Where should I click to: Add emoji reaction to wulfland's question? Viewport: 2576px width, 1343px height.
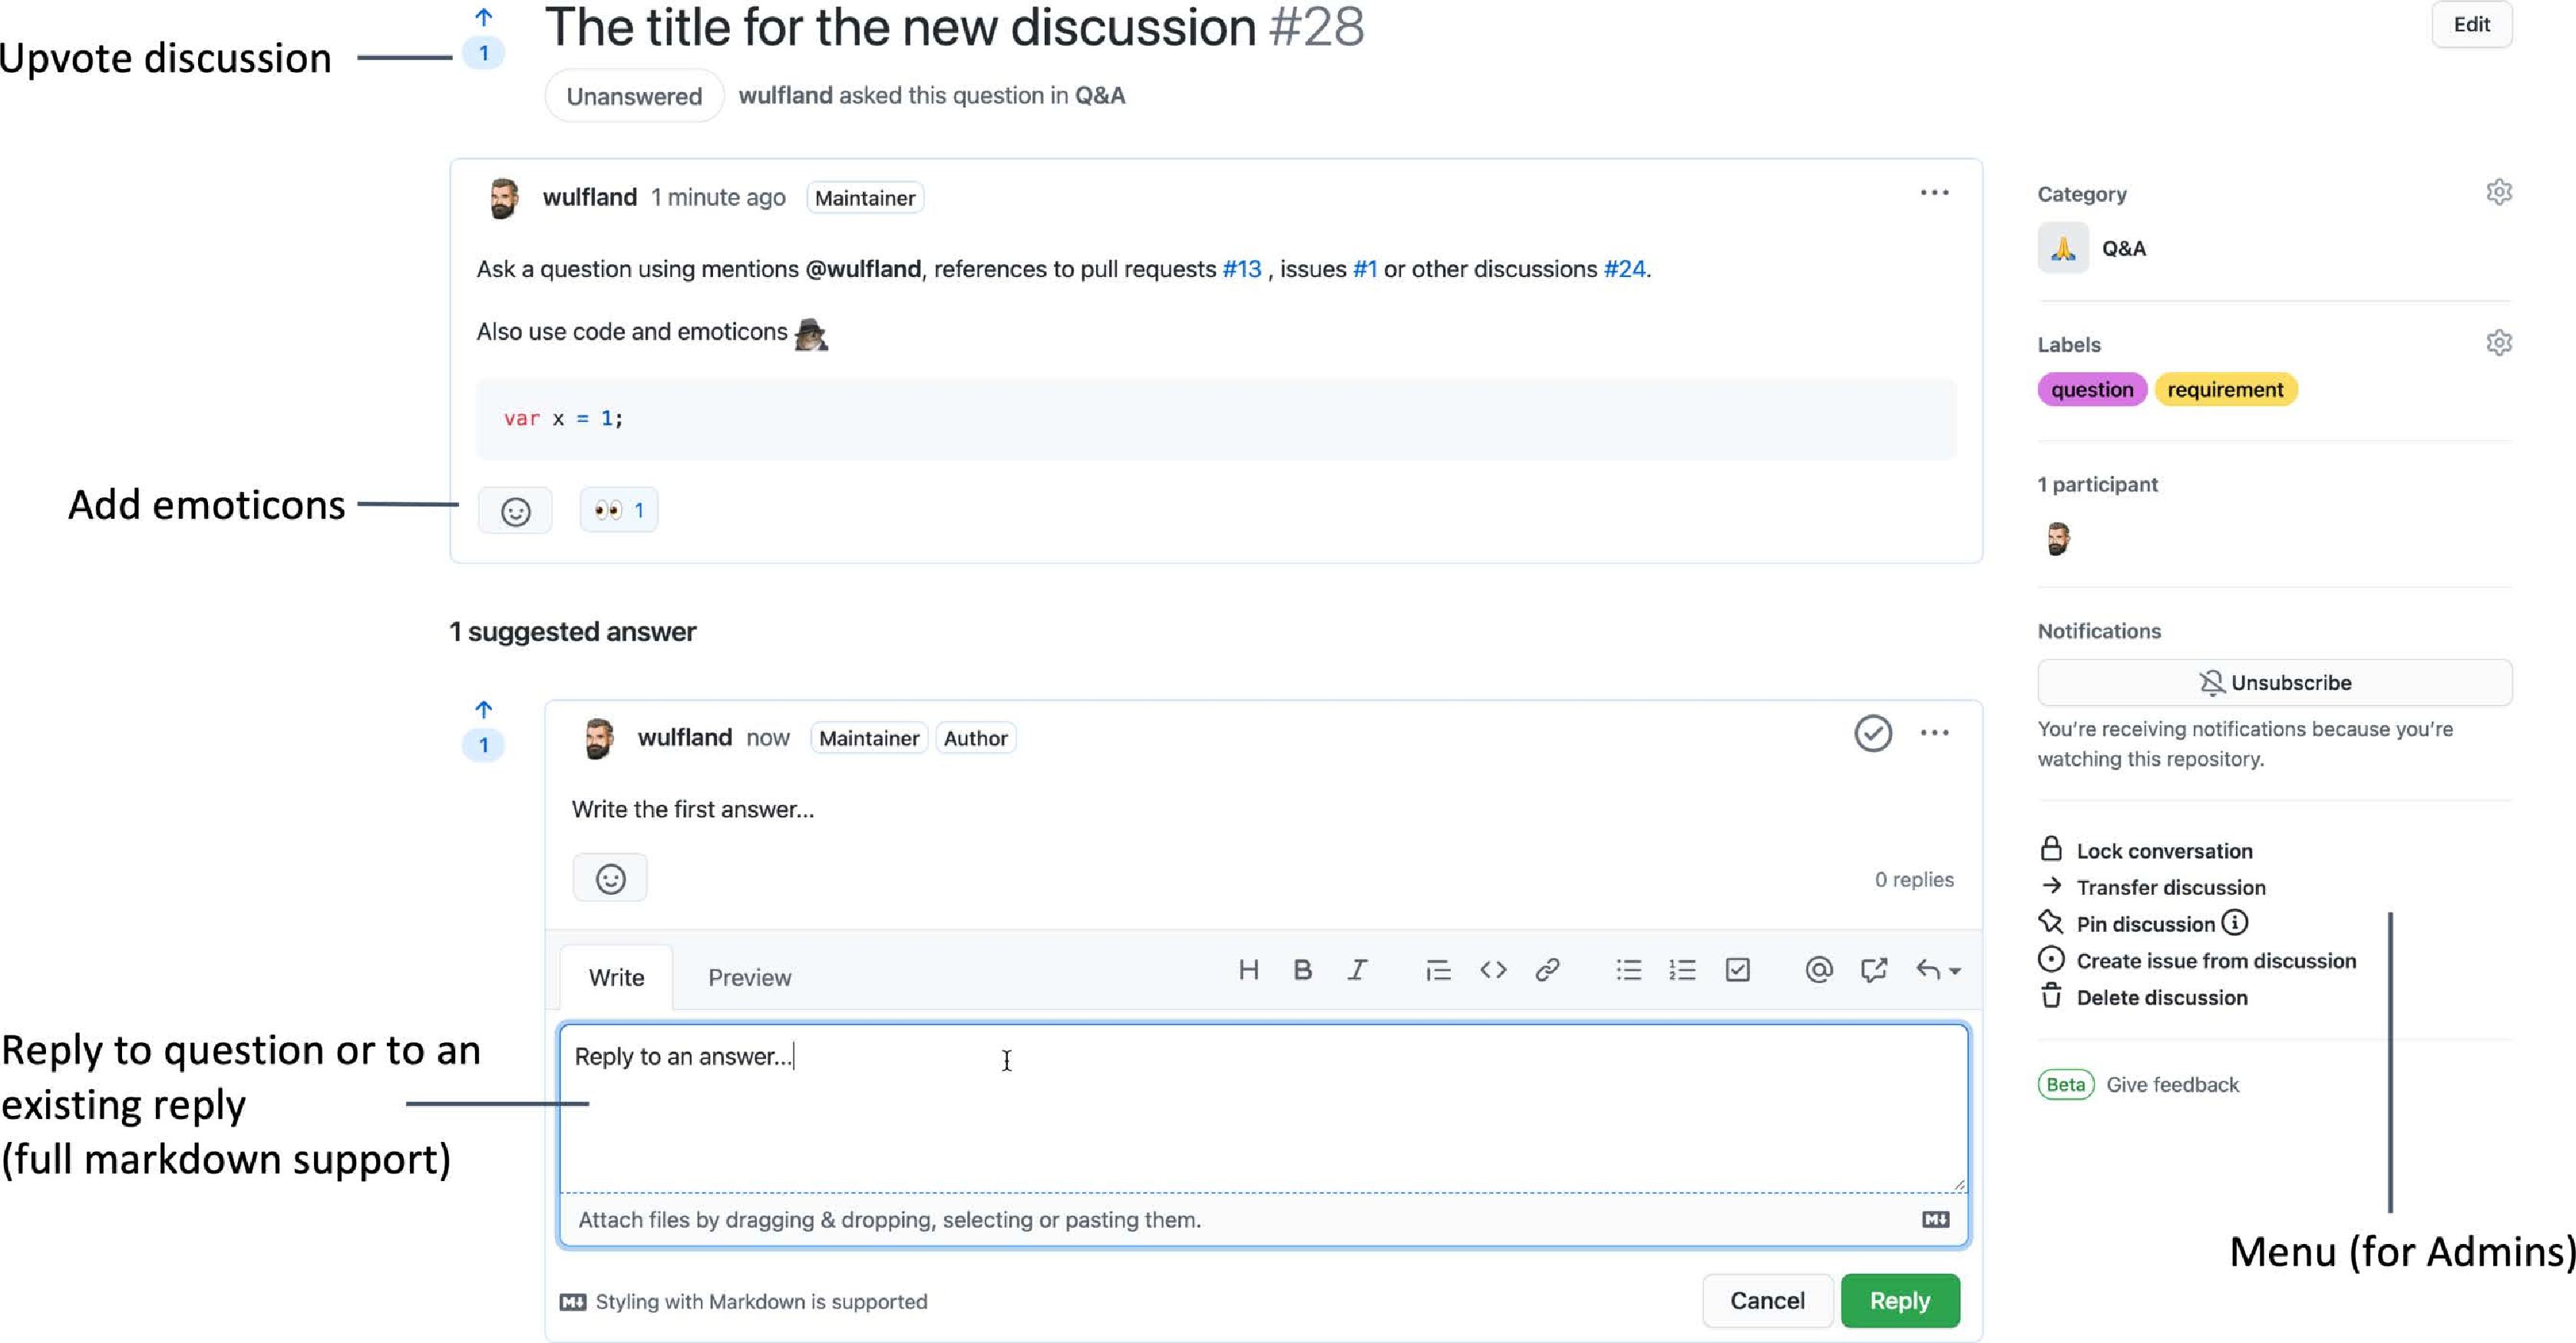(x=515, y=511)
